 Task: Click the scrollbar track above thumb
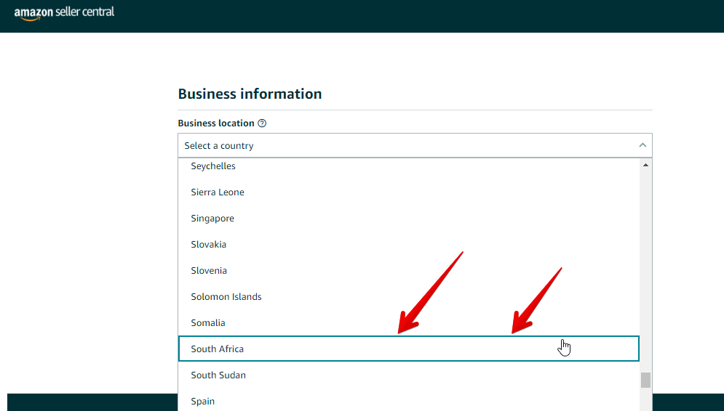pos(645,271)
